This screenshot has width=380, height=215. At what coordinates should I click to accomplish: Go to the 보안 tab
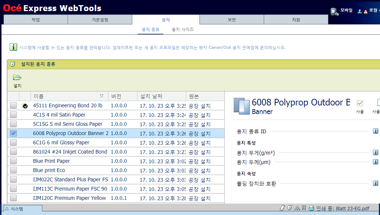(x=232, y=20)
